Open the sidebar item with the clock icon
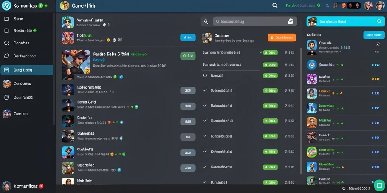 coord(27,98)
